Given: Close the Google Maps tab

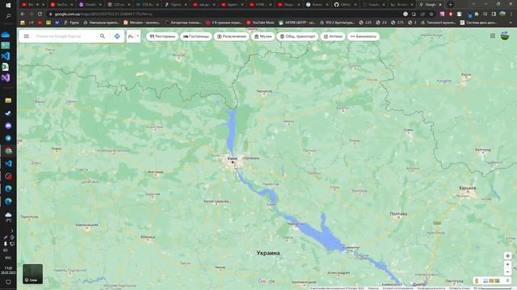Looking at the screenshot, I should (440, 5).
